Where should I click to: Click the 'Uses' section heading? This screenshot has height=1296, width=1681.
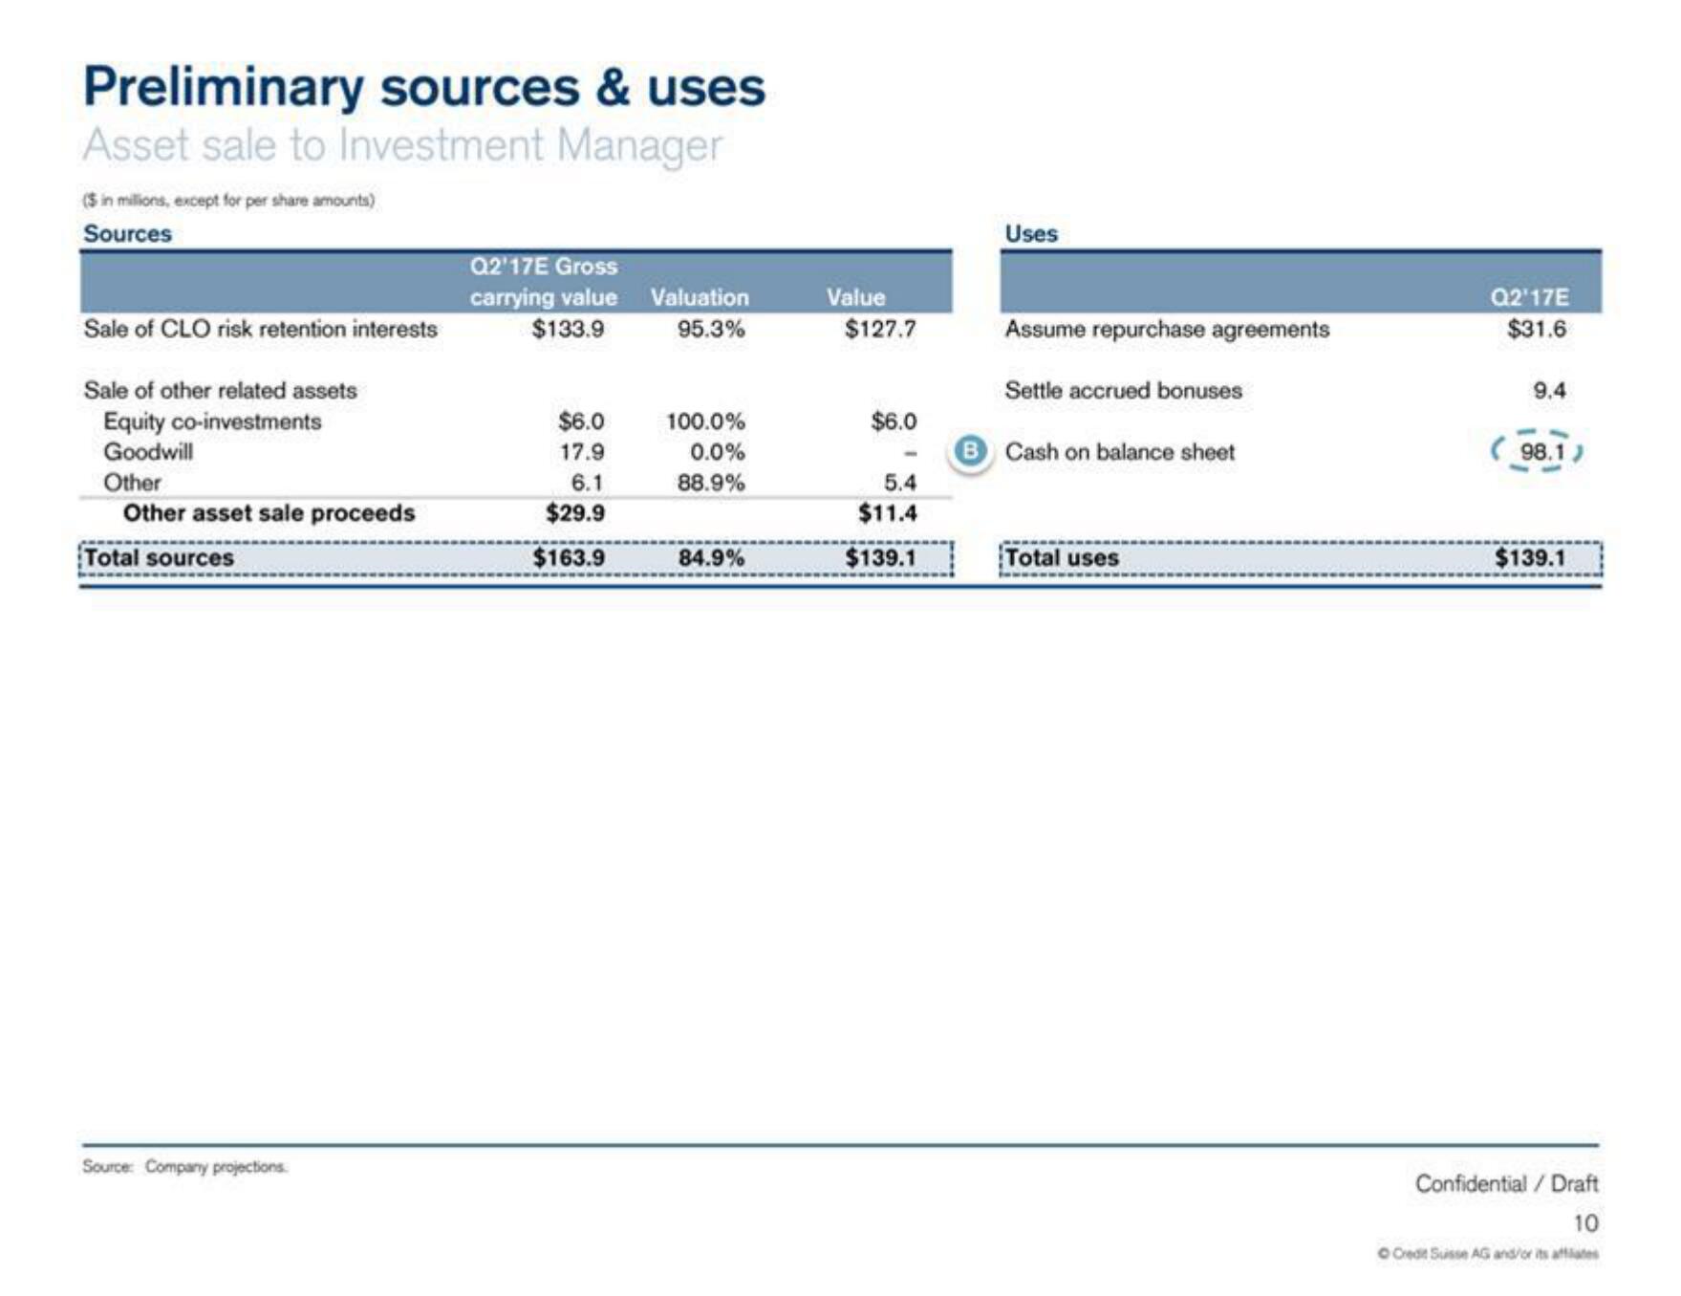click(1031, 233)
